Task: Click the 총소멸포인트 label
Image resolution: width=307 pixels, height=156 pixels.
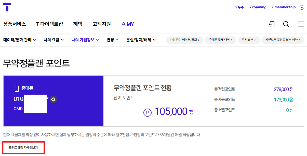Action: click(224, 110)
